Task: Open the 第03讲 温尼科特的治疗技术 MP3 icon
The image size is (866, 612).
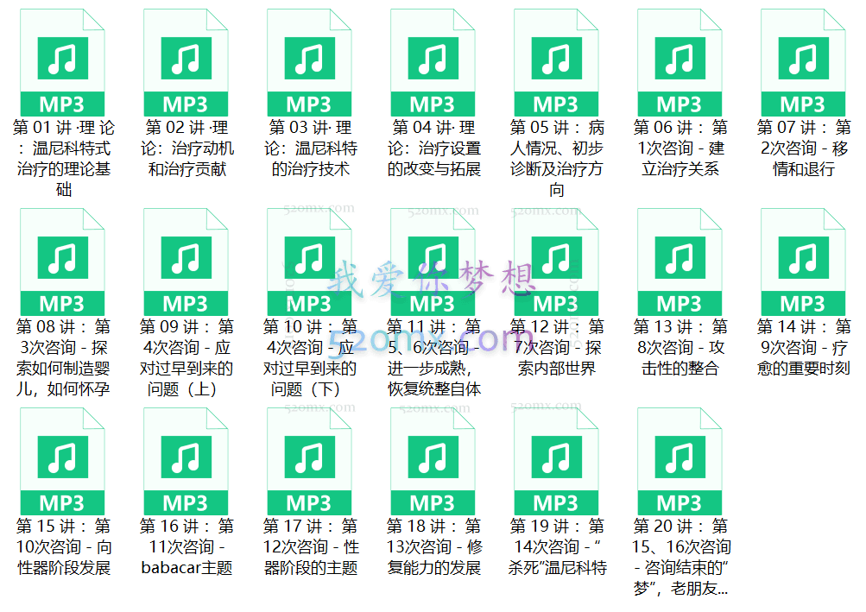Action: click(x=309, y=59)
